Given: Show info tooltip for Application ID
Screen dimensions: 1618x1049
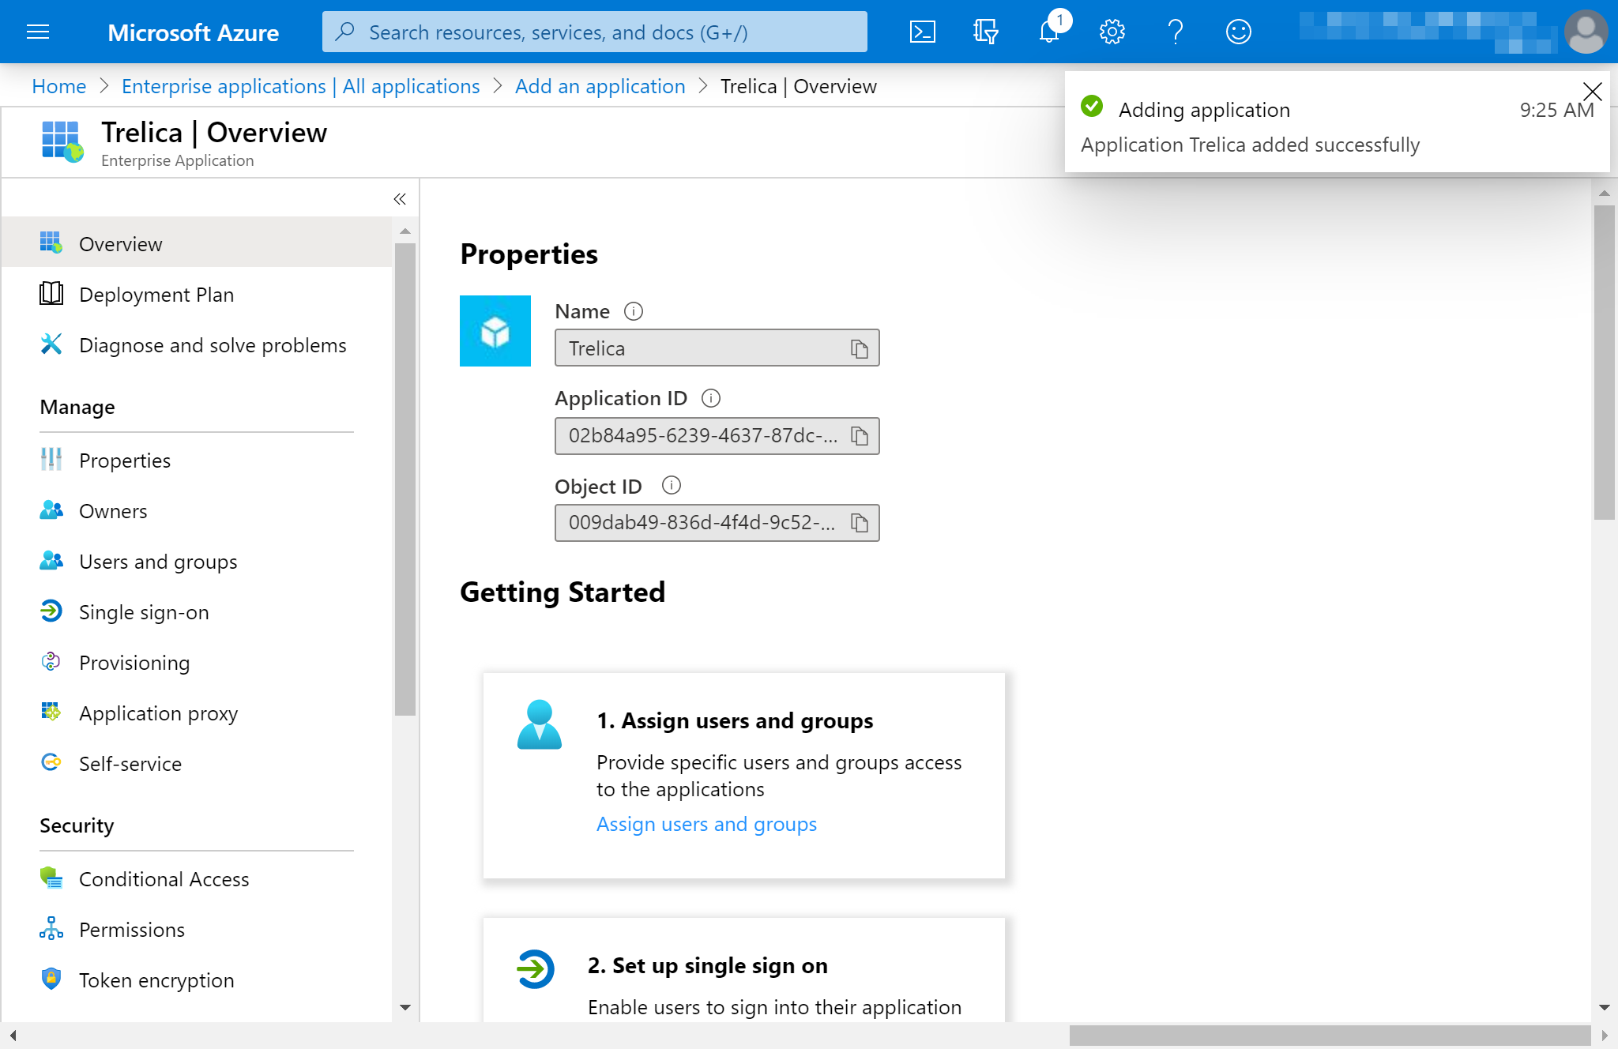Looking at the screenshot, I should click(711, 398).
